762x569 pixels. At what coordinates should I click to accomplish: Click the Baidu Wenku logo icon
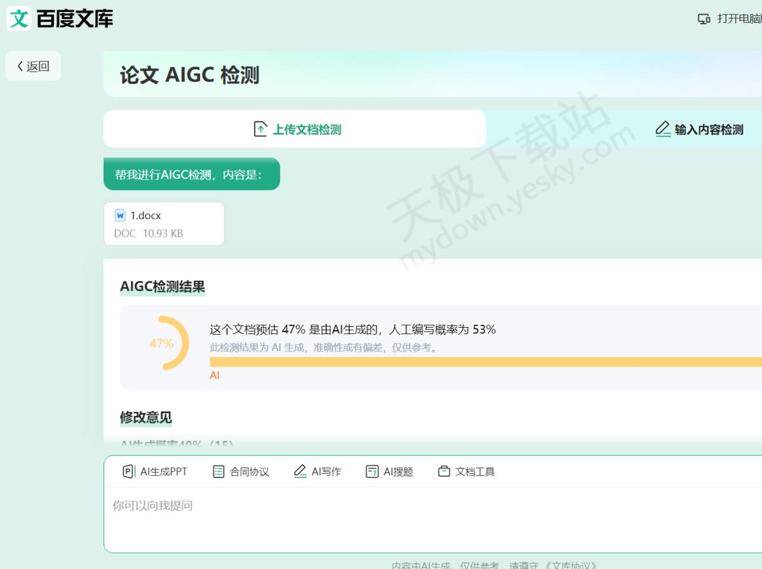[x=19, y=18]
